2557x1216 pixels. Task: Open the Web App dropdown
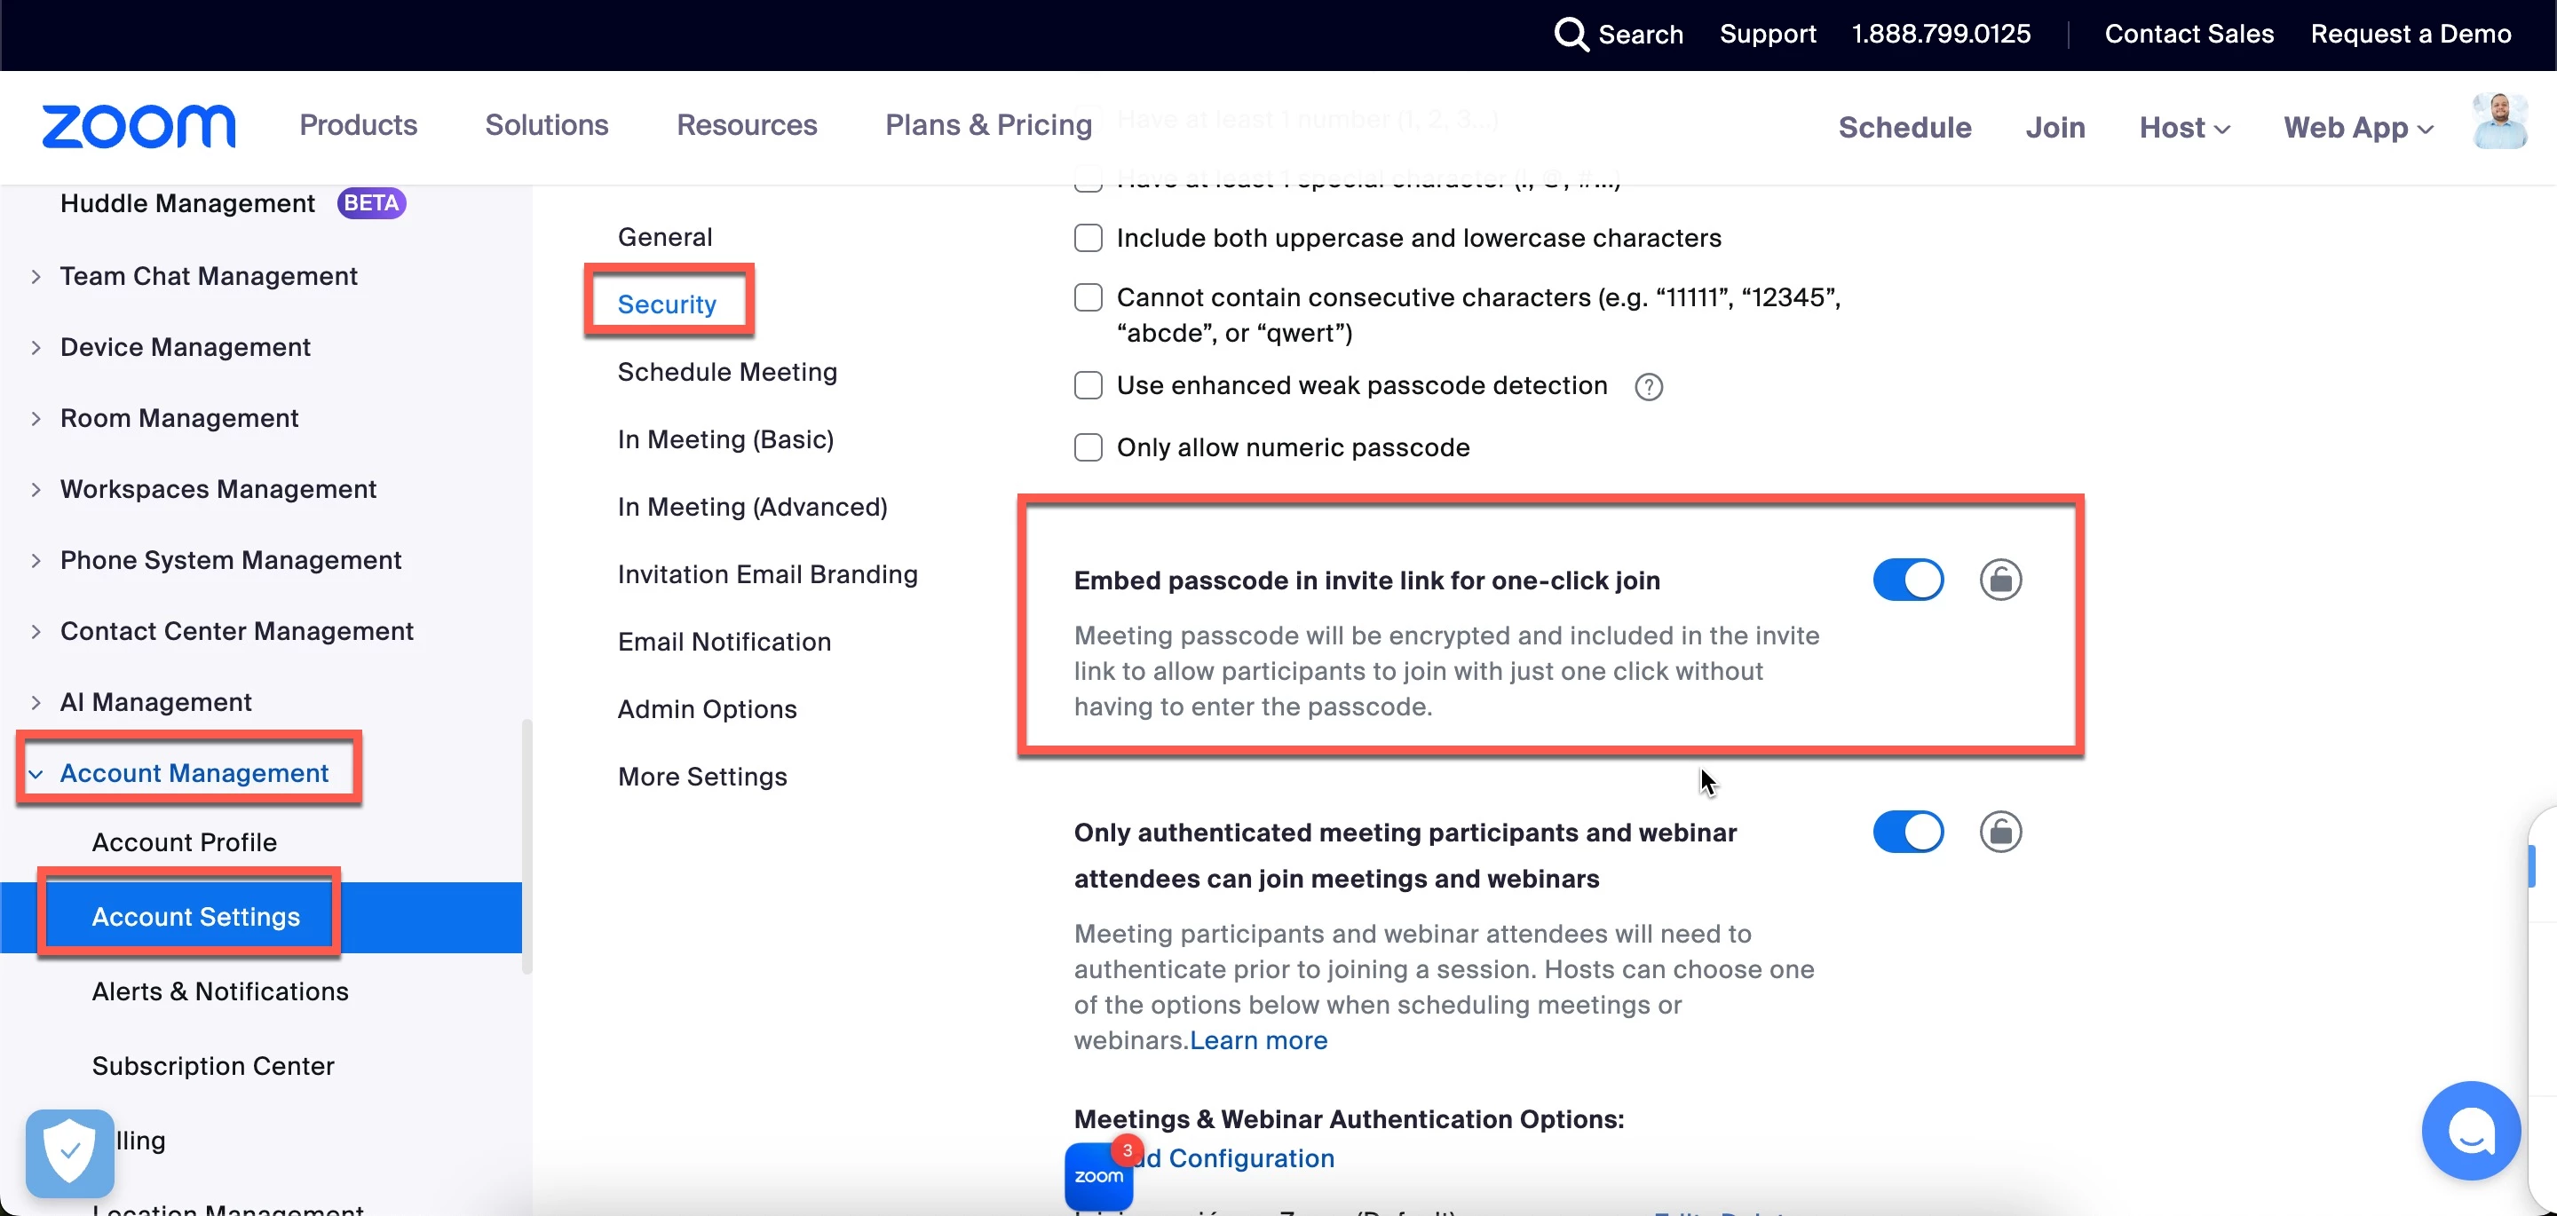(2357, 127)
